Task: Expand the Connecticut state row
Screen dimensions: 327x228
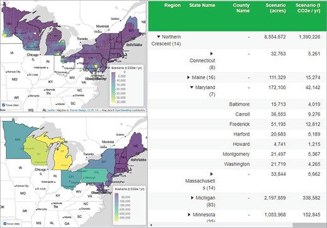Action: [211, 54]
